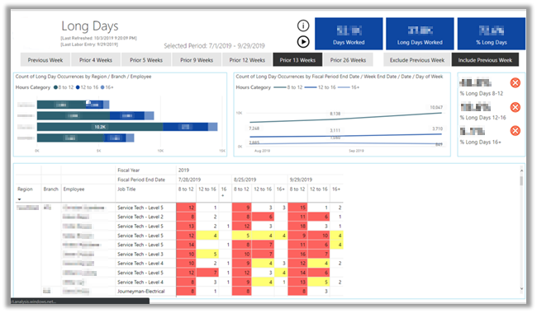The image size is (537, 313).
Task: Click the 12 to 16 line legend entry
Action: pyautogui.click(x=320, y=87)
